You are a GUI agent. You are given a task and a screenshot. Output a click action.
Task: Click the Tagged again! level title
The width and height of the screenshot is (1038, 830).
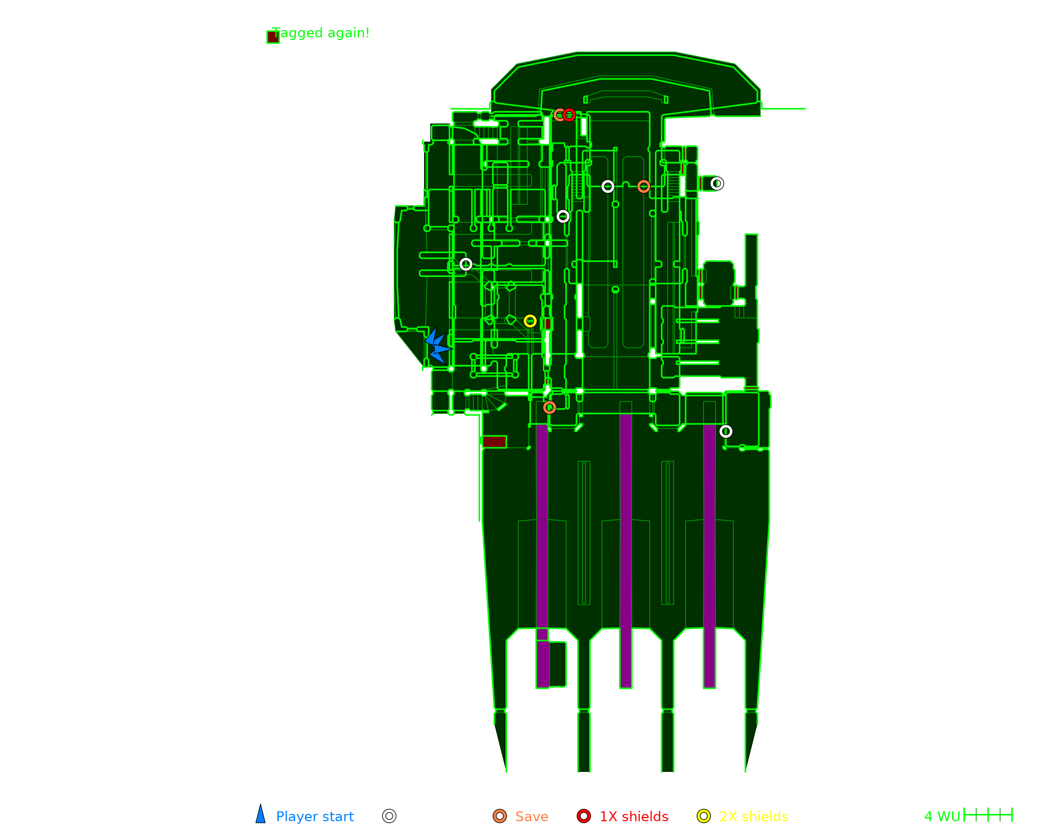click(x=321, y=33)
